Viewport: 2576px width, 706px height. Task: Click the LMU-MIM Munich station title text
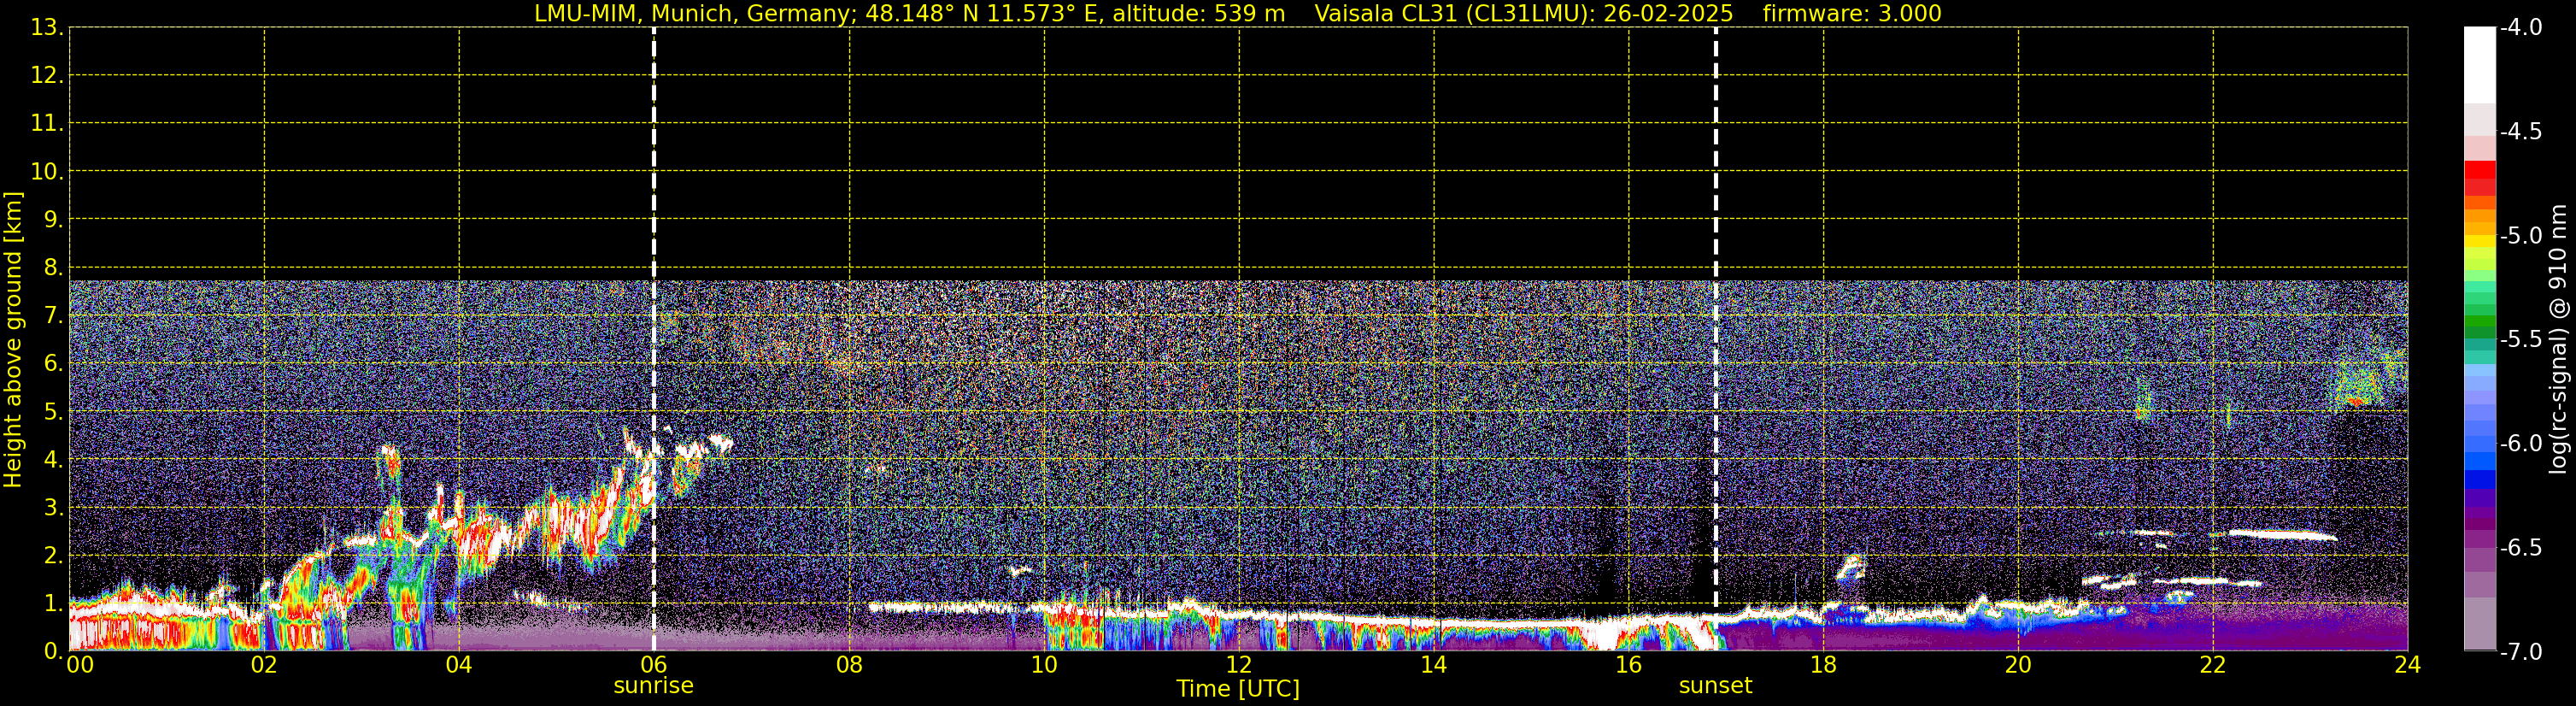click(x=909, y=14)
